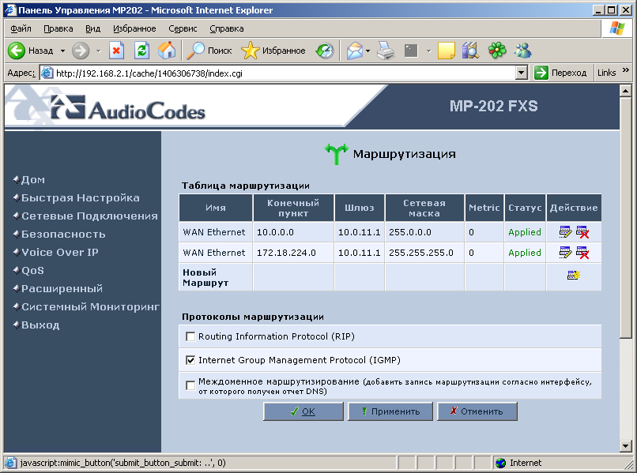The image size is (637, 473).
Task: Enable Routing Information Protocol (RIP) checkbox
Action: point(190,336)
